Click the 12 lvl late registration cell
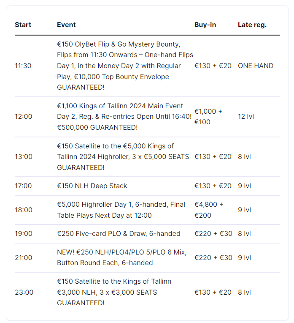The height and width of the screenshot is (323, 294). click(245, 116)
